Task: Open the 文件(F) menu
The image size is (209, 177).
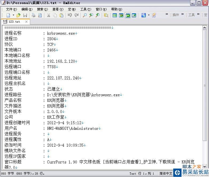Action: (x=11, y=9)
